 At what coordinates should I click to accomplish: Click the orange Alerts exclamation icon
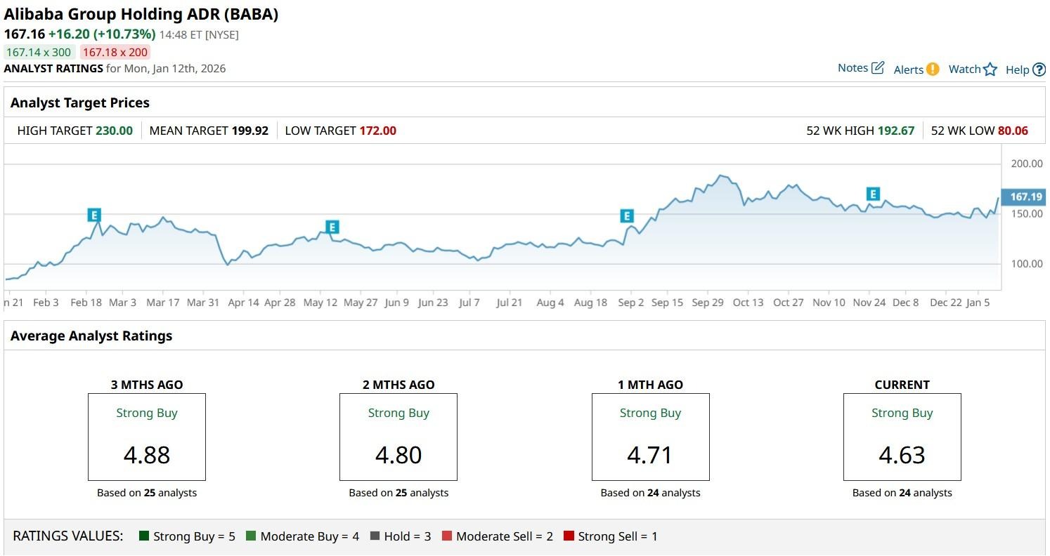coord(932,69)
